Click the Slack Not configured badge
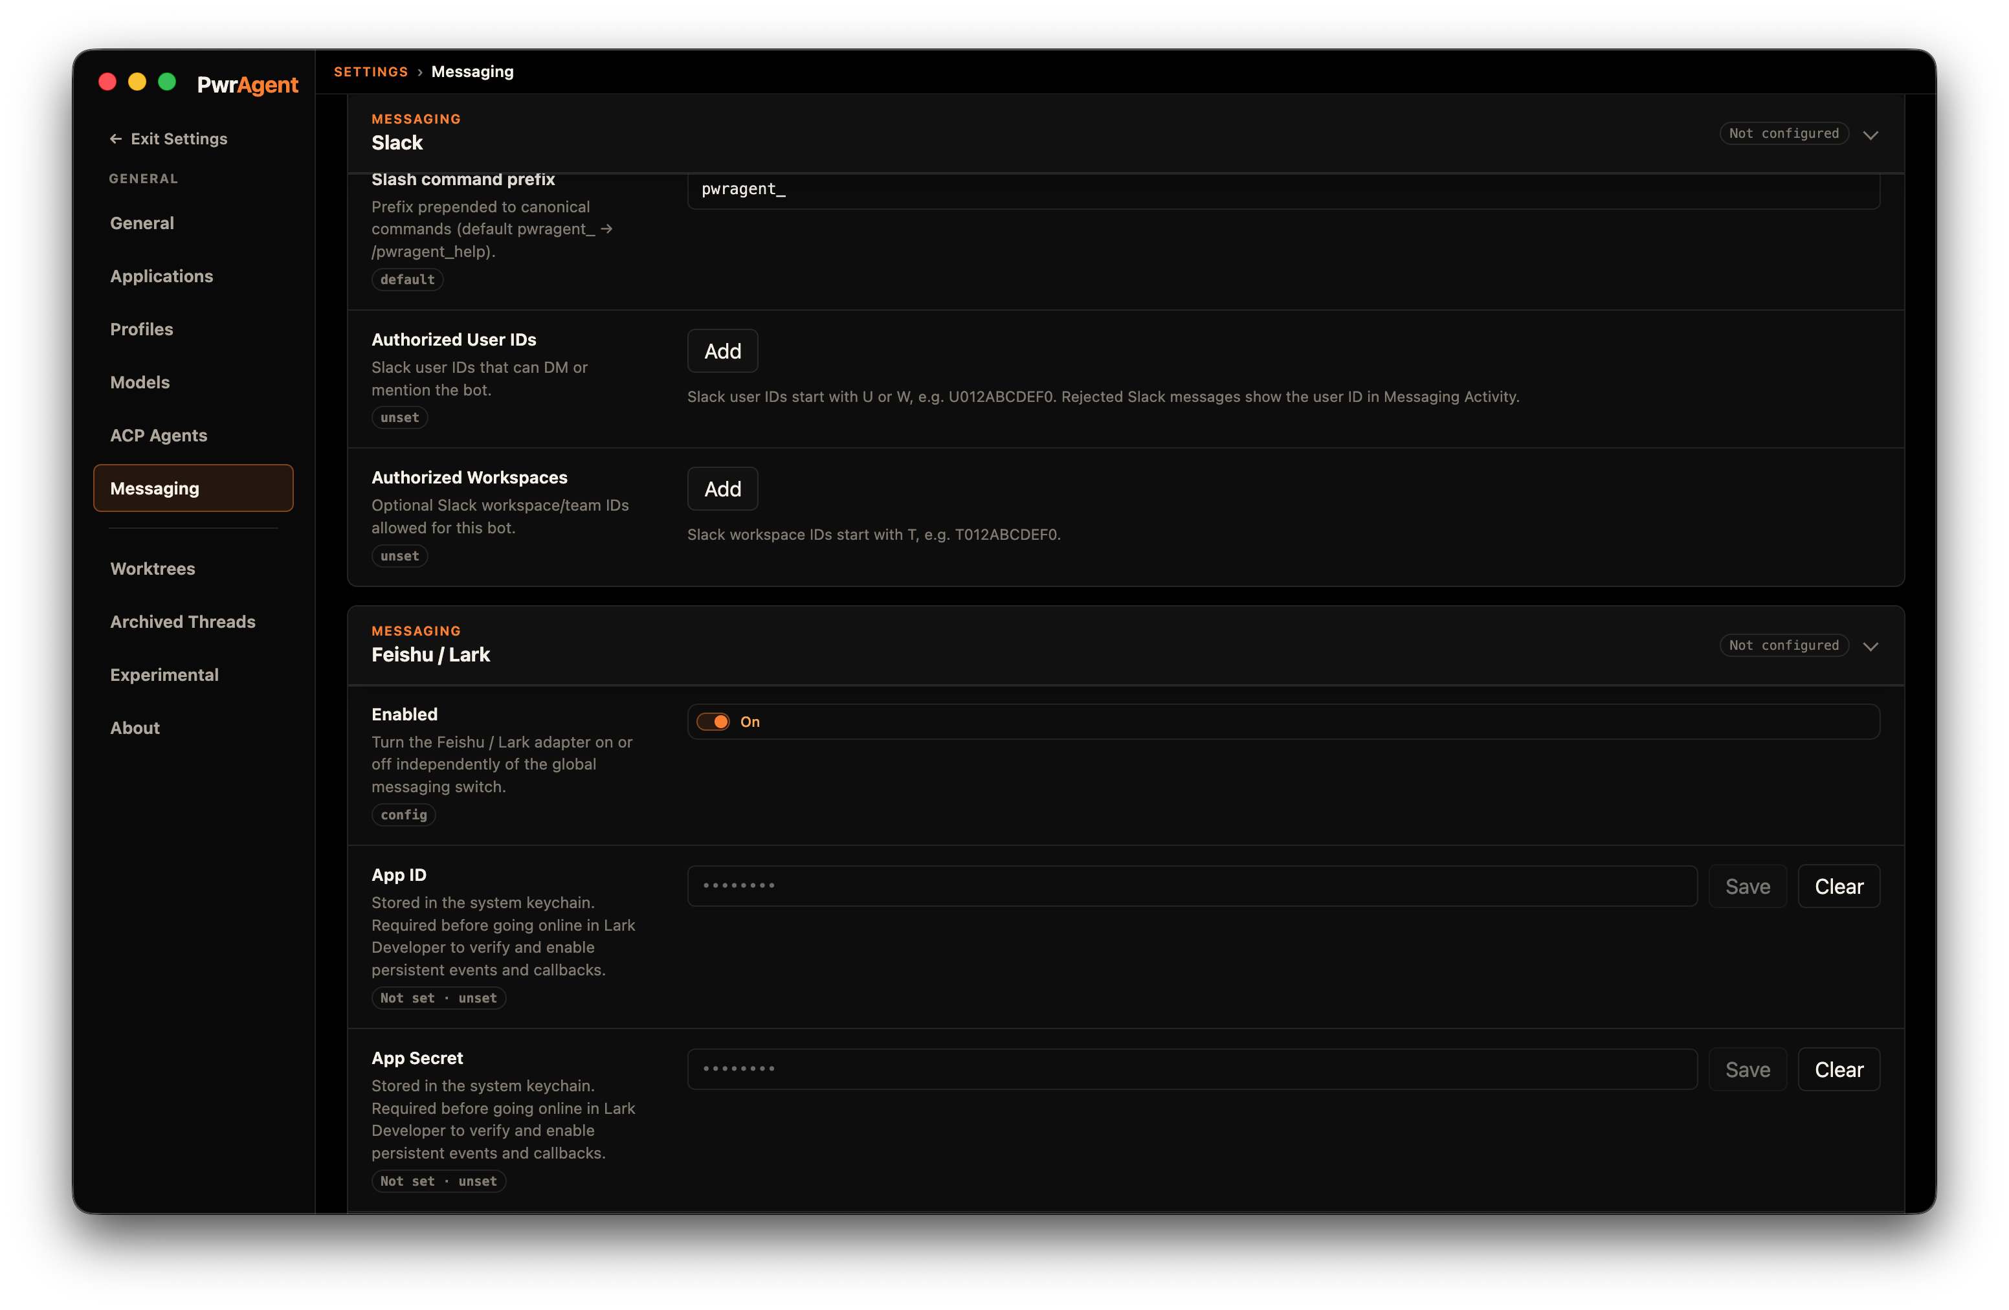Viewport: 2009px width, 1310px height. pos(1784,133)
